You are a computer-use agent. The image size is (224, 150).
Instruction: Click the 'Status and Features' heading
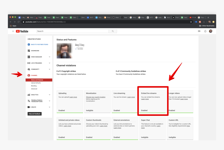tap(66, 40)
